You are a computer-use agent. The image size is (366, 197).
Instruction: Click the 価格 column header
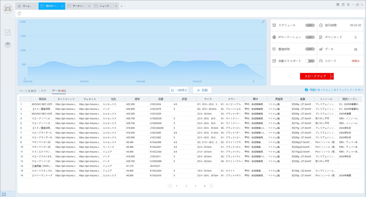point(137,99)
